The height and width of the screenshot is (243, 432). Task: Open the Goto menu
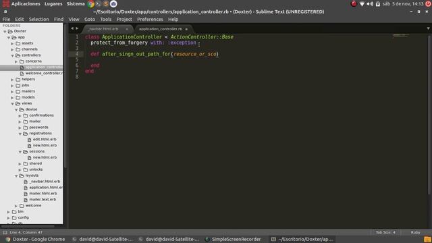[x=90, y=20]
